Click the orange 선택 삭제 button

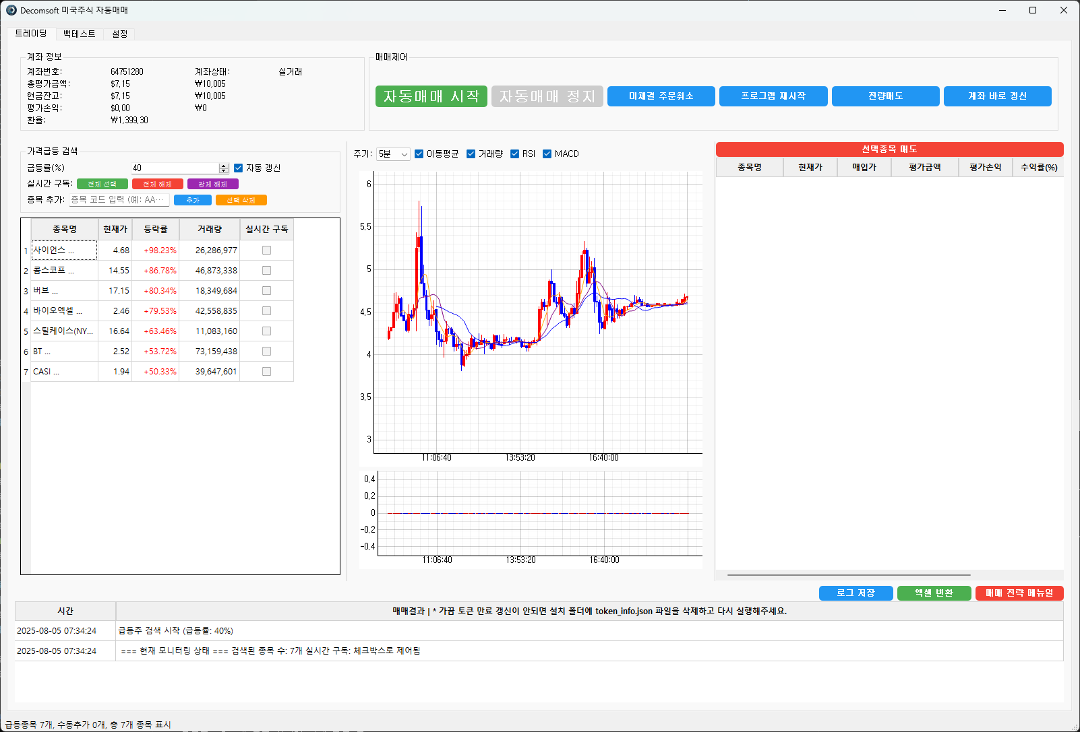point(241,200)
